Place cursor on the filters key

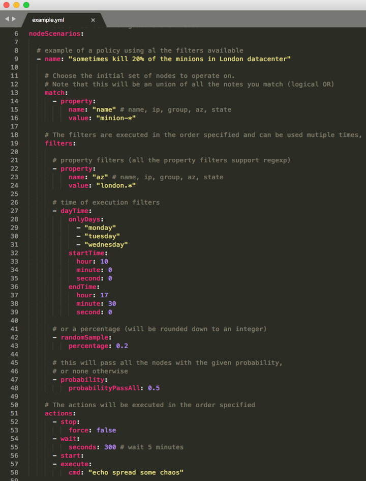coord(58,143)
